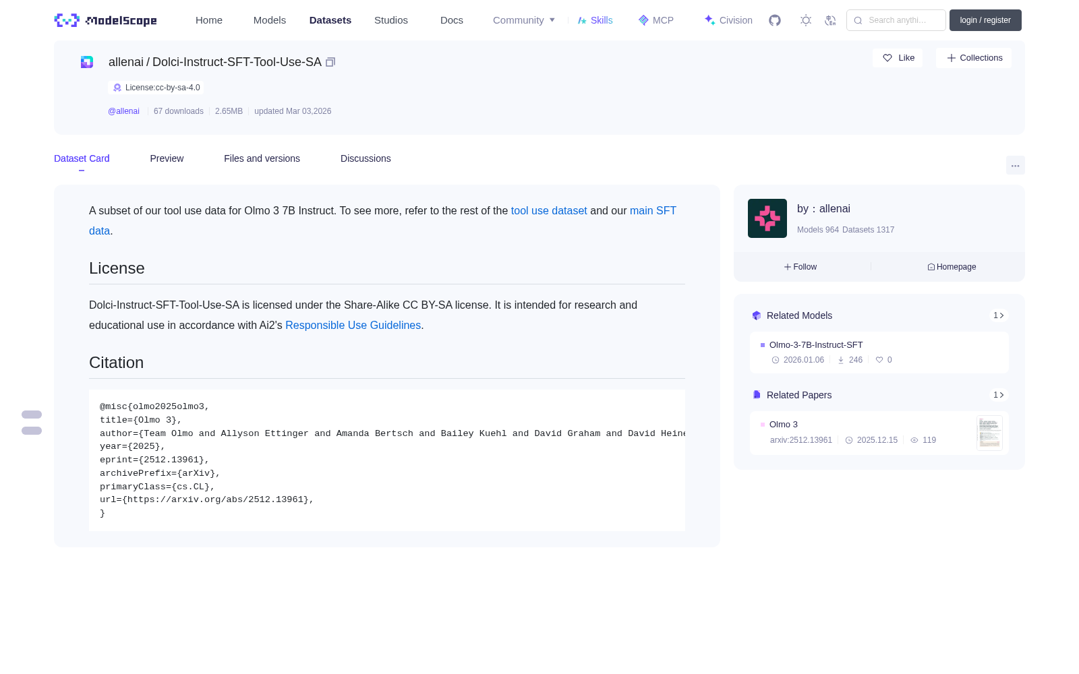Click the lower floating side pill button
Viewport: 1079px width, 674px height.
click(x=32, y=431)
